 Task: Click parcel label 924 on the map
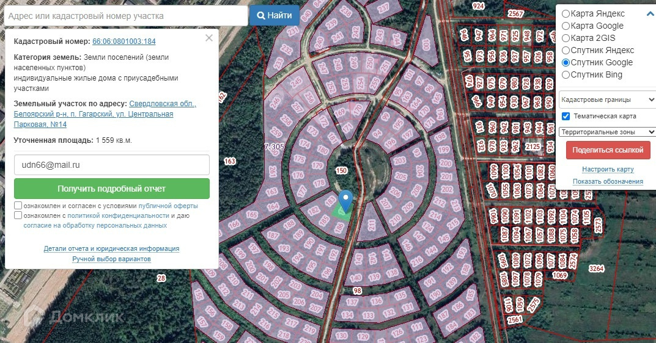click(x=478, y=6)
